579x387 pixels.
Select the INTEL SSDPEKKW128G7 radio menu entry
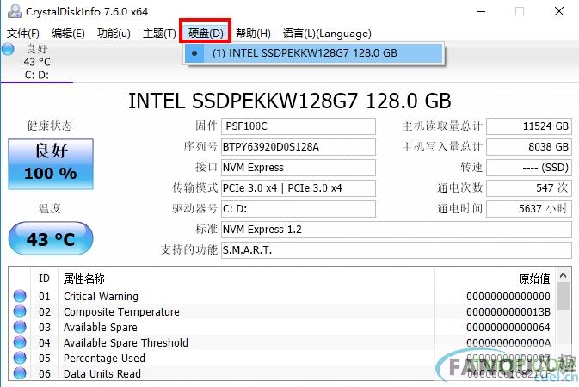point(313,53)
